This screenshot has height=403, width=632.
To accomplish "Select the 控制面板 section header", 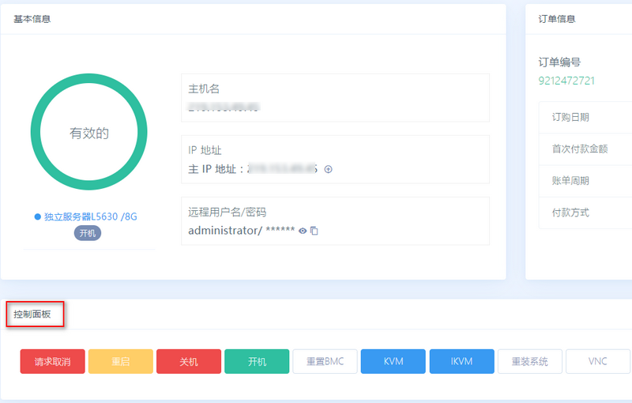I will (x=32, y=314).
